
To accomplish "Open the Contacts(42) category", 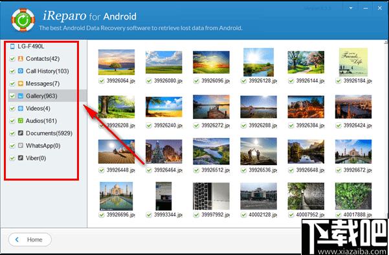I will (43, 59).
